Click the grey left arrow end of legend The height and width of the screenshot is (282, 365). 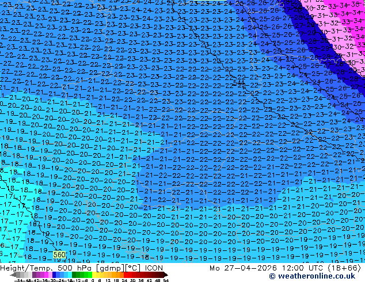pyautogui.click(x=13, y=275)
